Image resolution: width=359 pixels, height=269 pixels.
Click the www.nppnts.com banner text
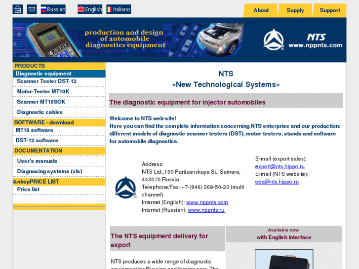click(315, 45)
